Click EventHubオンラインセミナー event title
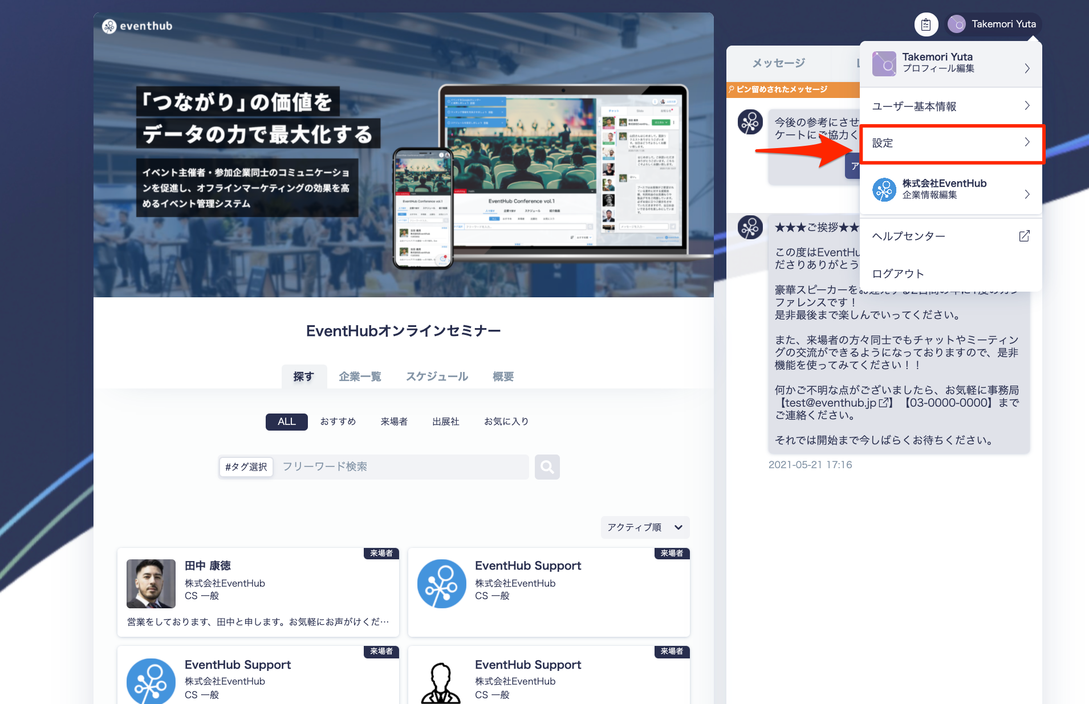This screenshot has height=704, width=1089. (x=403, y=331)
